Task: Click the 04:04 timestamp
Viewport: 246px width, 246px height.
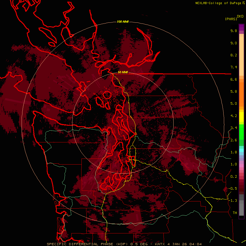Action: click(x=195, y=244)
